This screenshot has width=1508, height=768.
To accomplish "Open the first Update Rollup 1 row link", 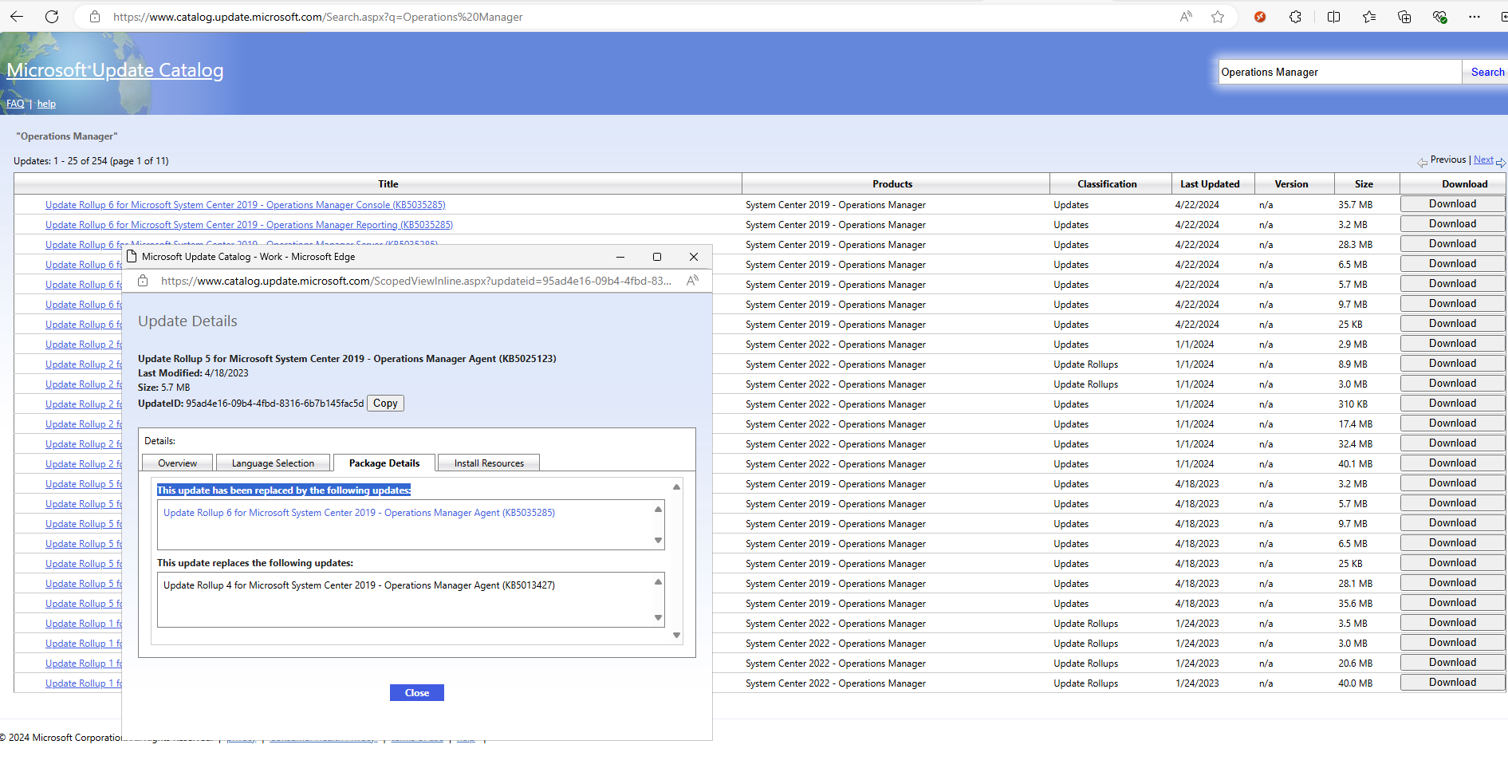I will point(84,624).
